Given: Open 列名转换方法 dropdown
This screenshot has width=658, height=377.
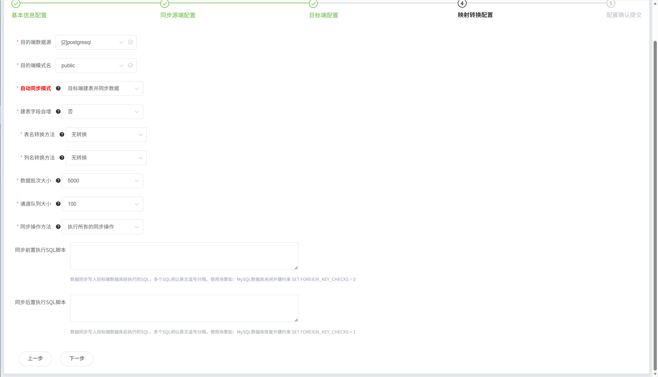Looking at the screenshot, I should point(106,158).
